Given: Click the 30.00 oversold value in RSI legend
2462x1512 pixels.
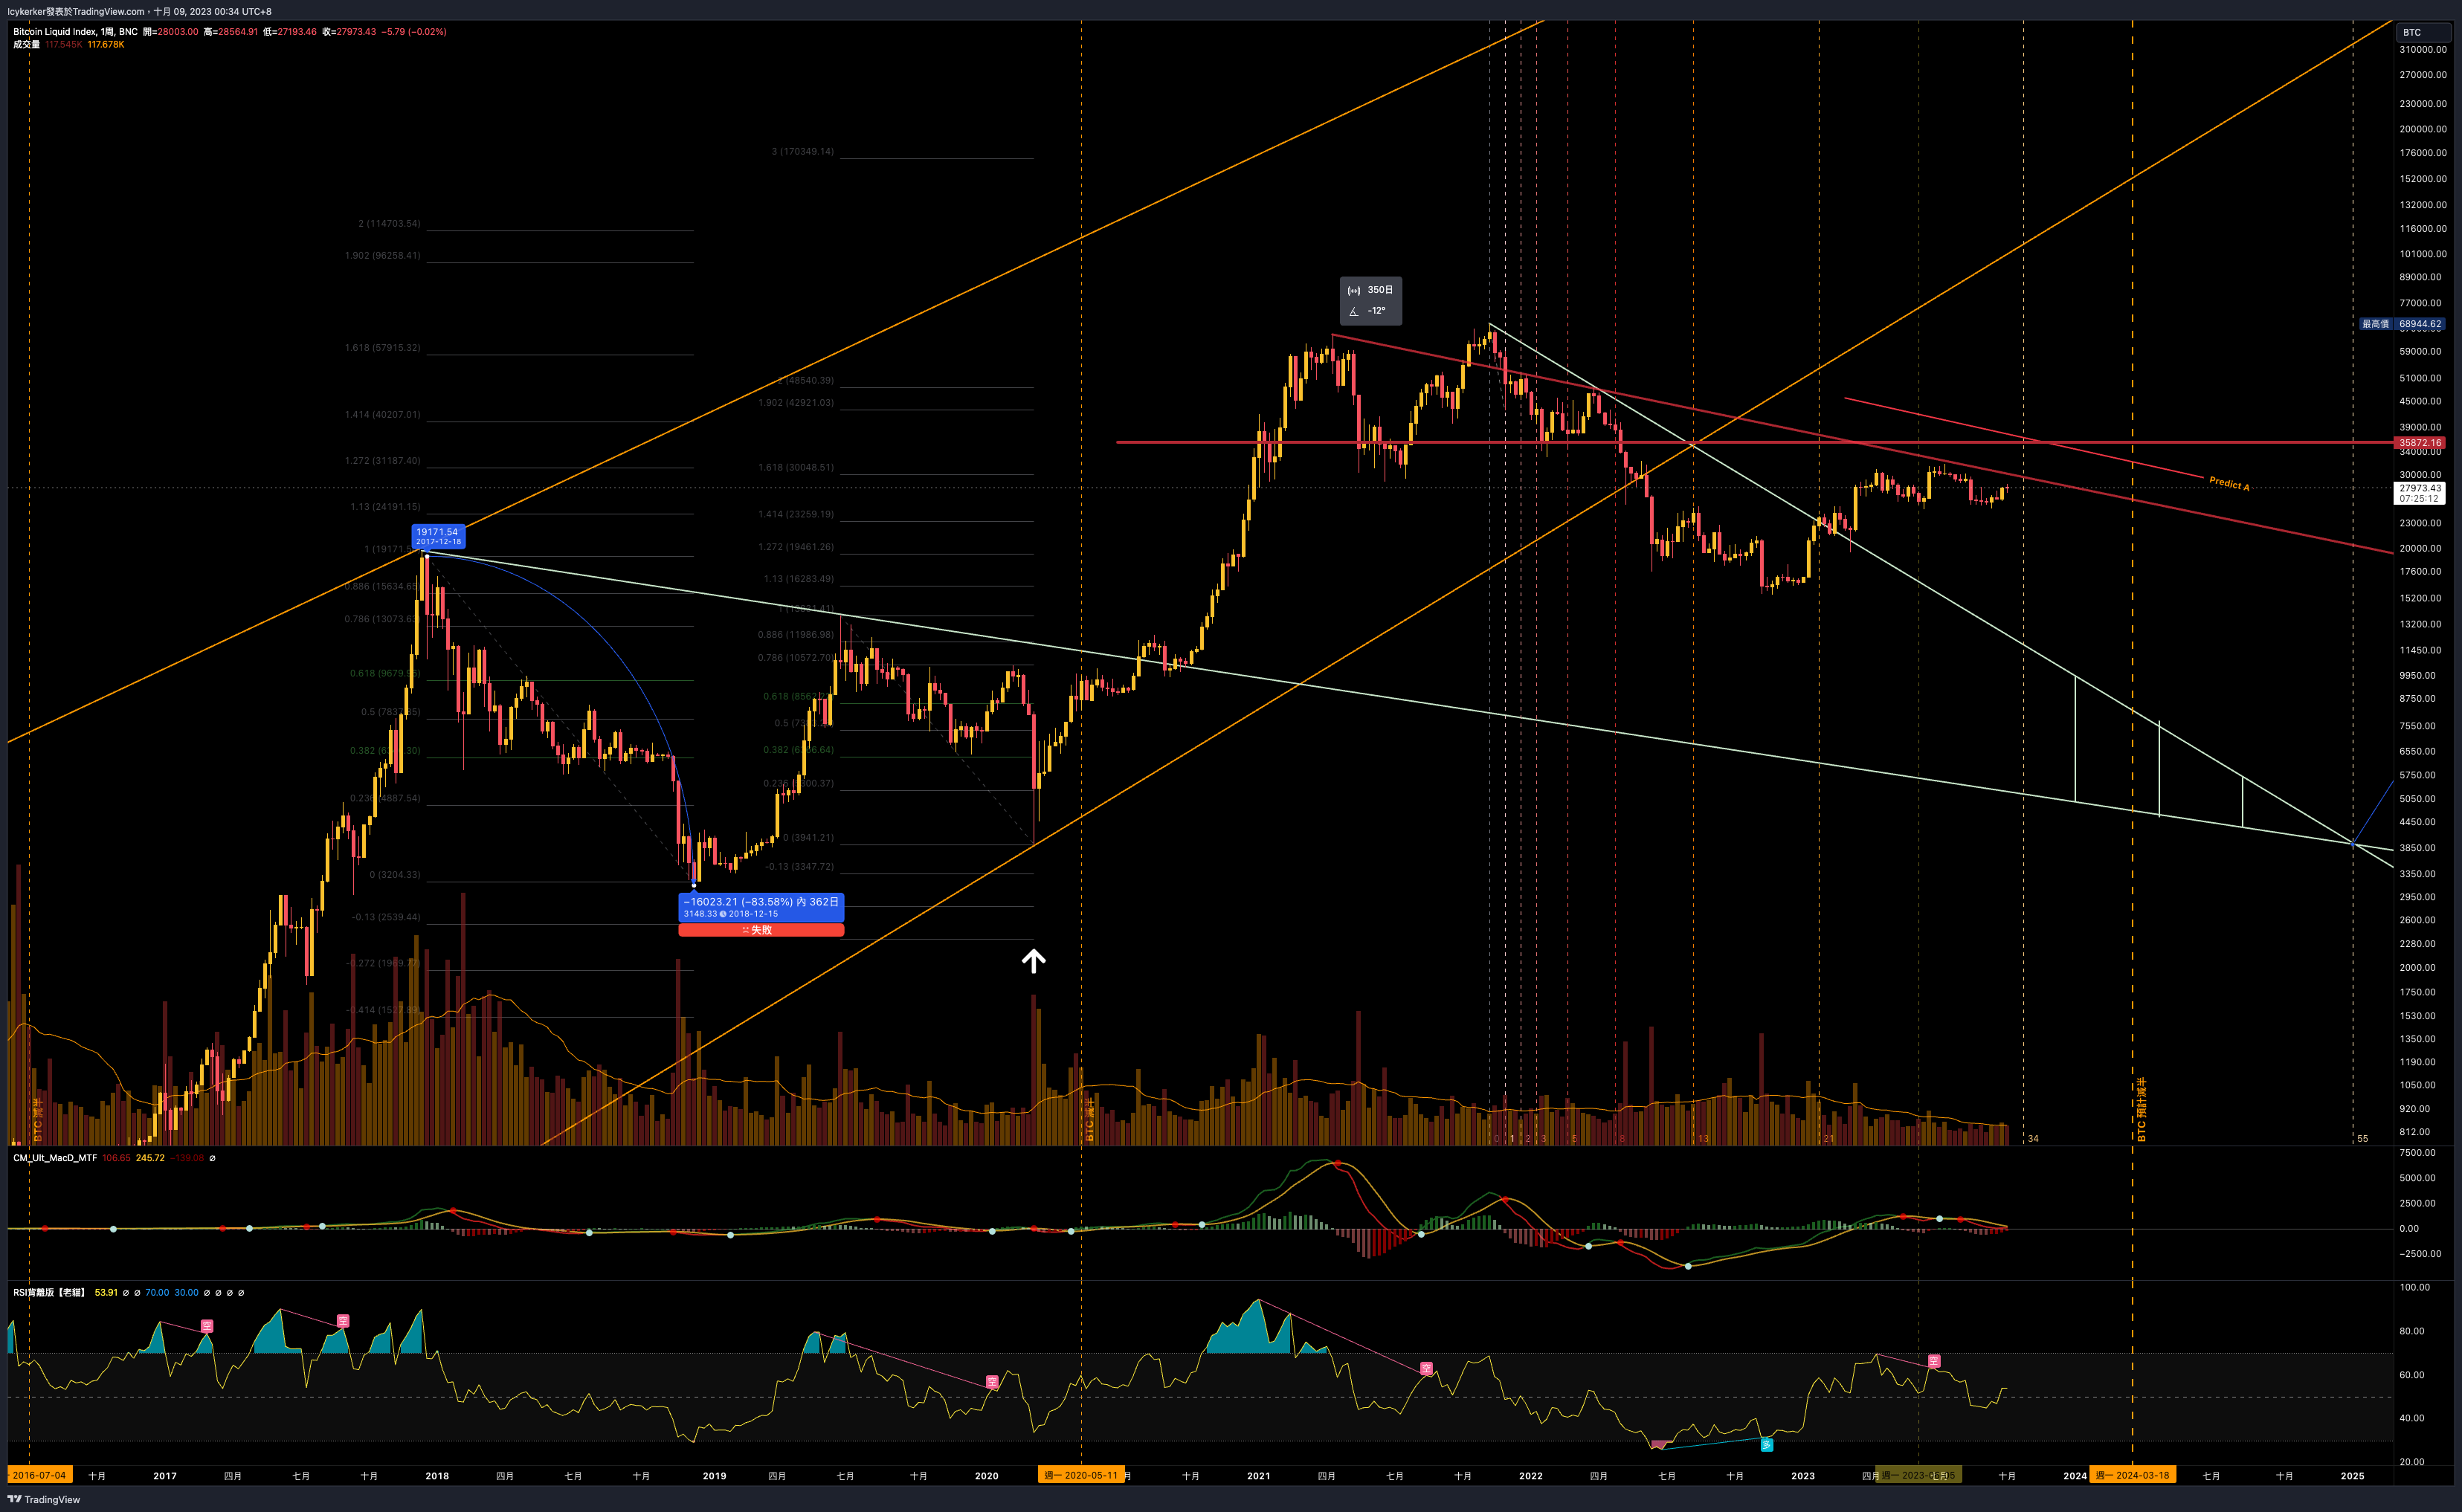Looking at the screenshot, I should (x=186, y=1292).
